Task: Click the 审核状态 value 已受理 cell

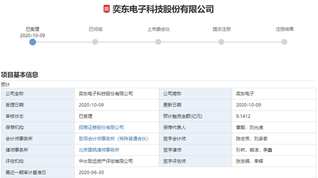Action: pyautogui.click(x=117, y=116)
